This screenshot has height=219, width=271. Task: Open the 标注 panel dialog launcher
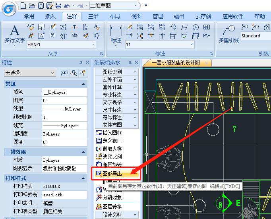point(211,54)
